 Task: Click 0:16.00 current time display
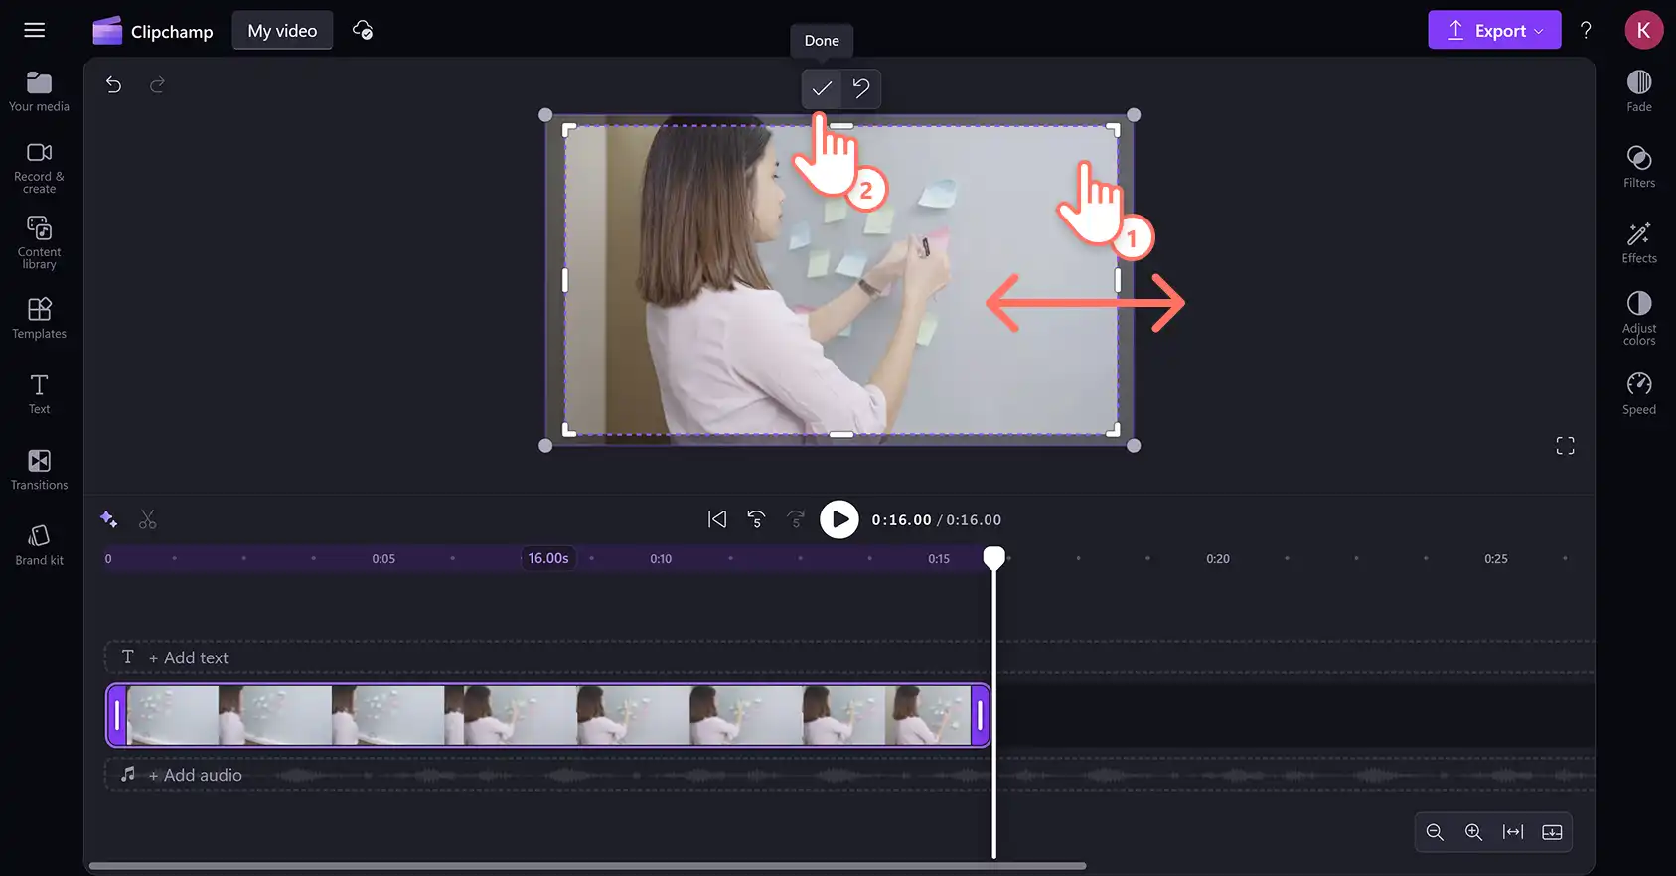coord(902,520)
